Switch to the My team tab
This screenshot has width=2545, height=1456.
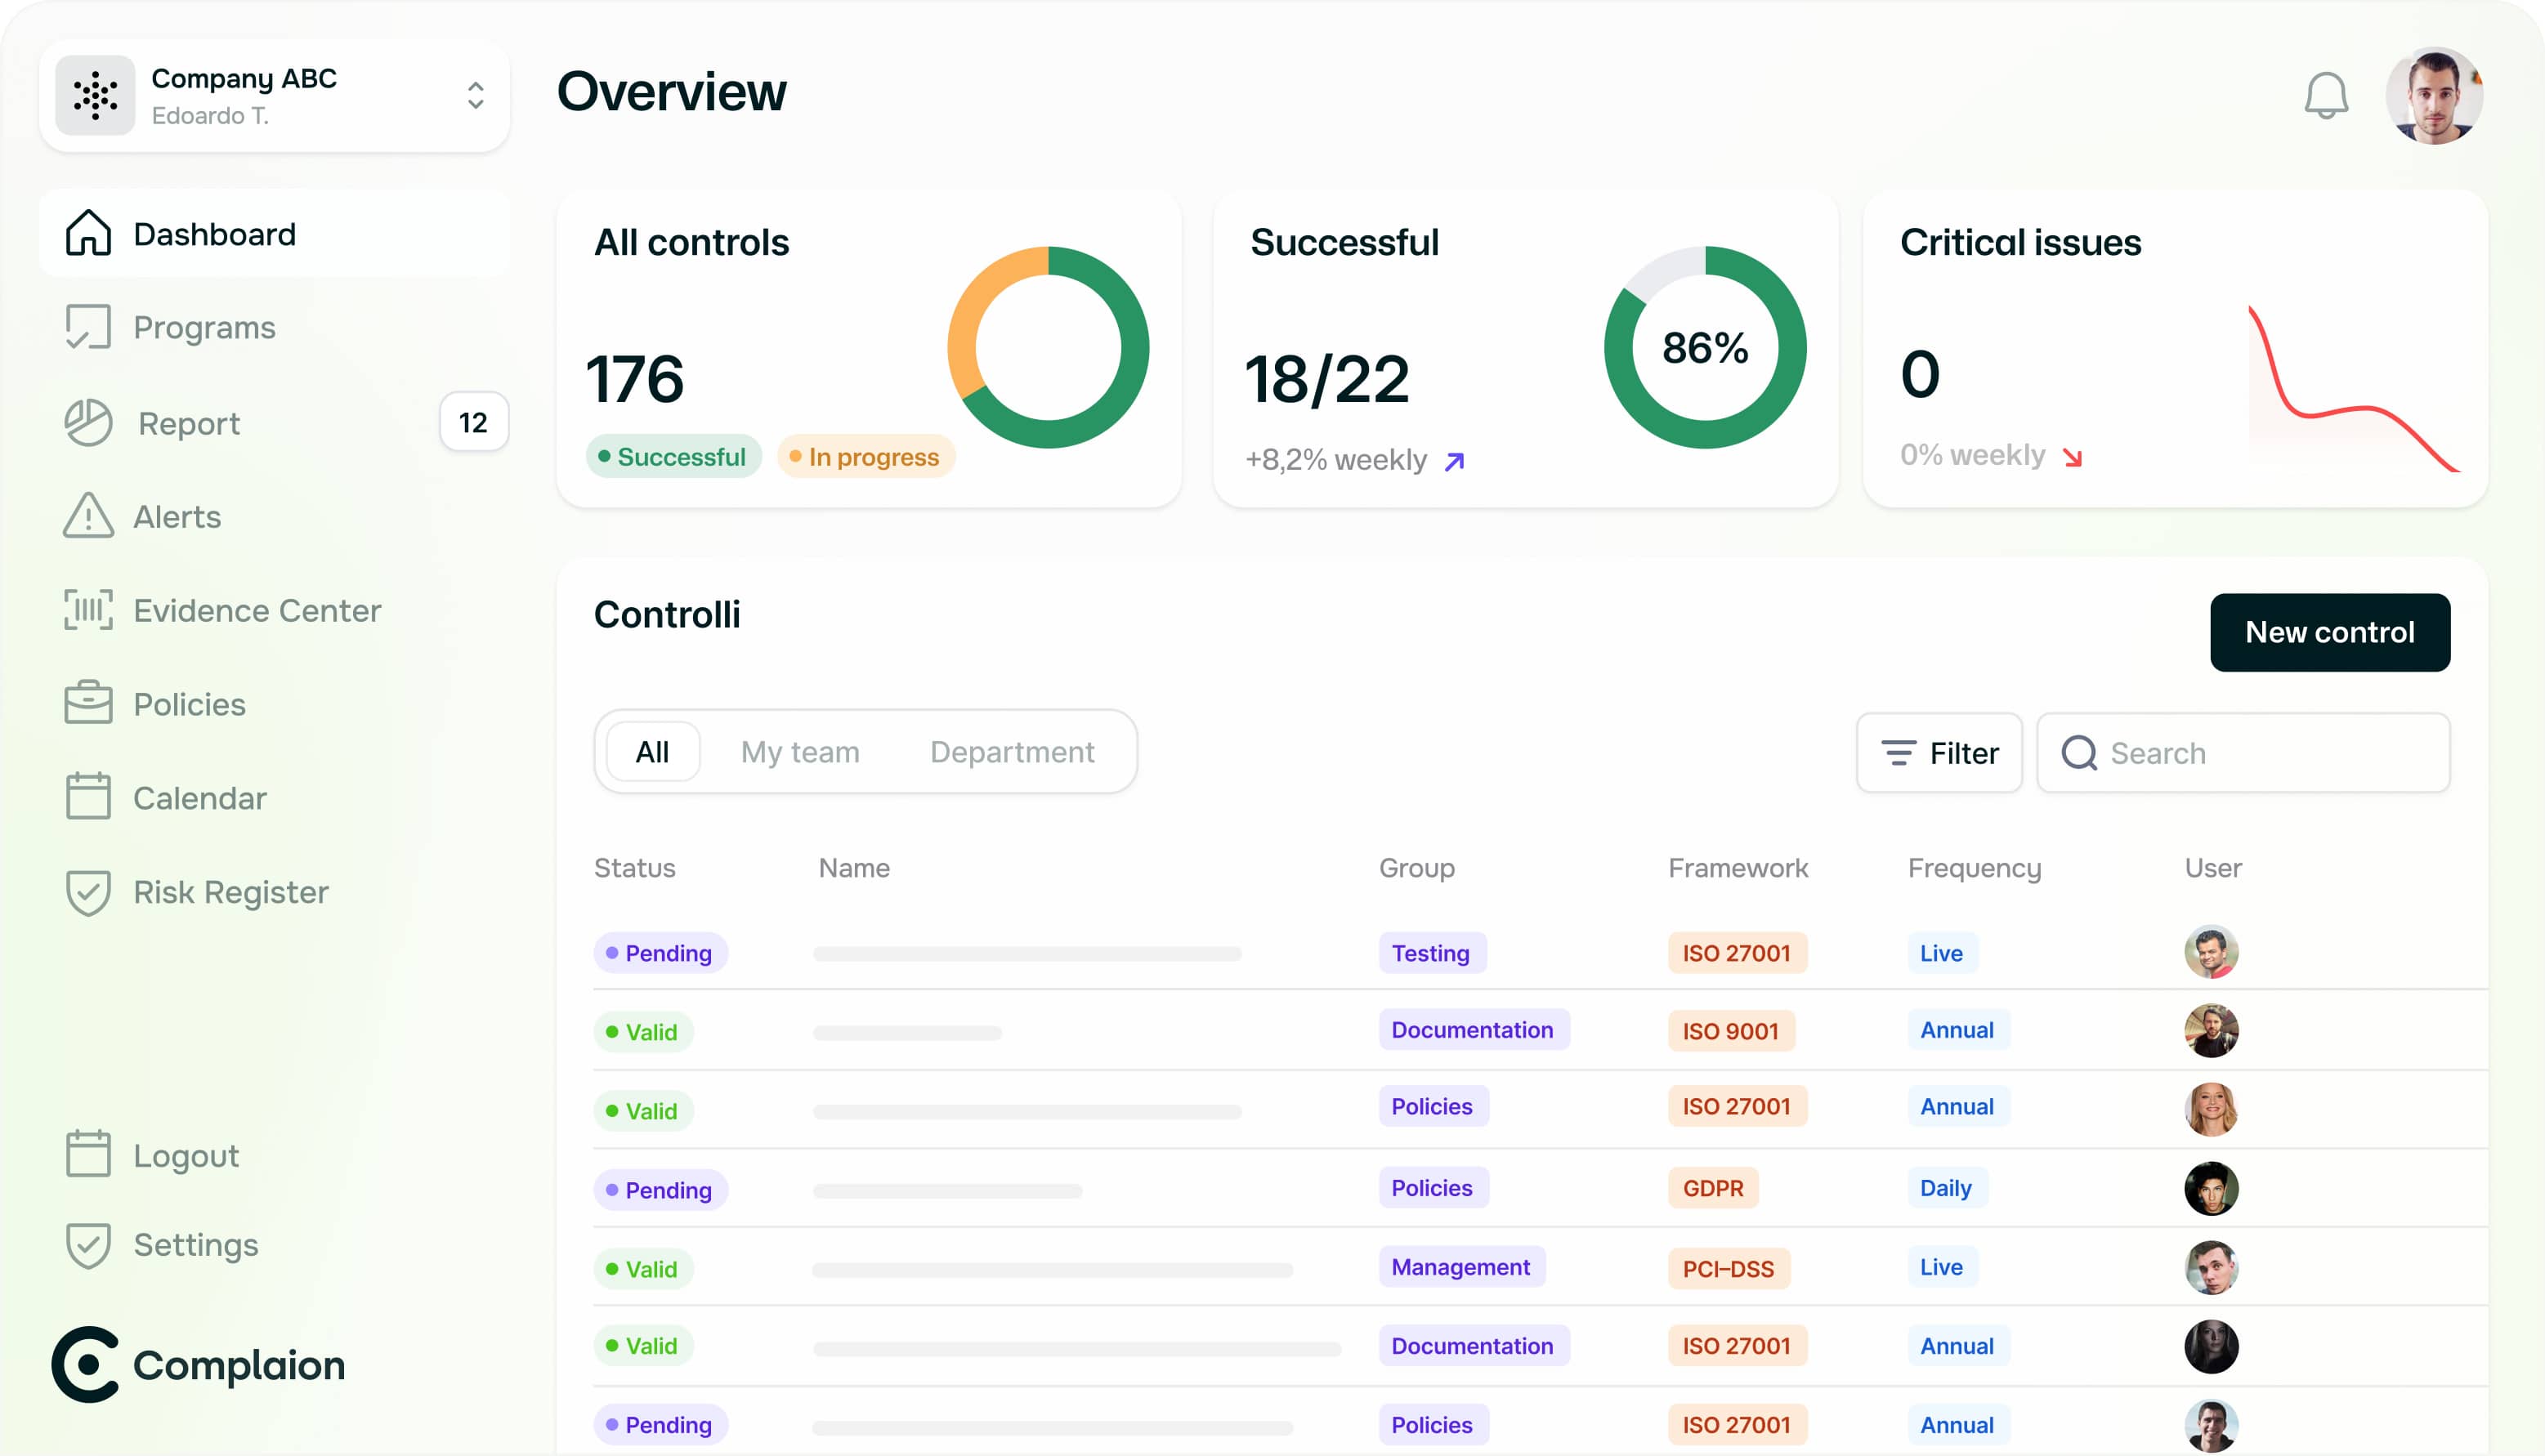click(799, 752)
